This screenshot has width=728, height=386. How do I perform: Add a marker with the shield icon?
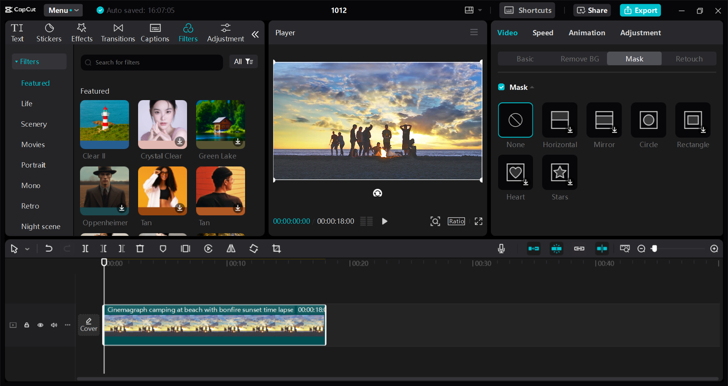coord(163,248)
